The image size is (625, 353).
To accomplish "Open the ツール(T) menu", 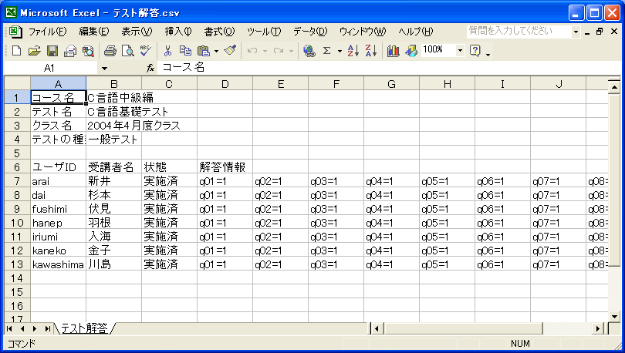I will [263, 32].
